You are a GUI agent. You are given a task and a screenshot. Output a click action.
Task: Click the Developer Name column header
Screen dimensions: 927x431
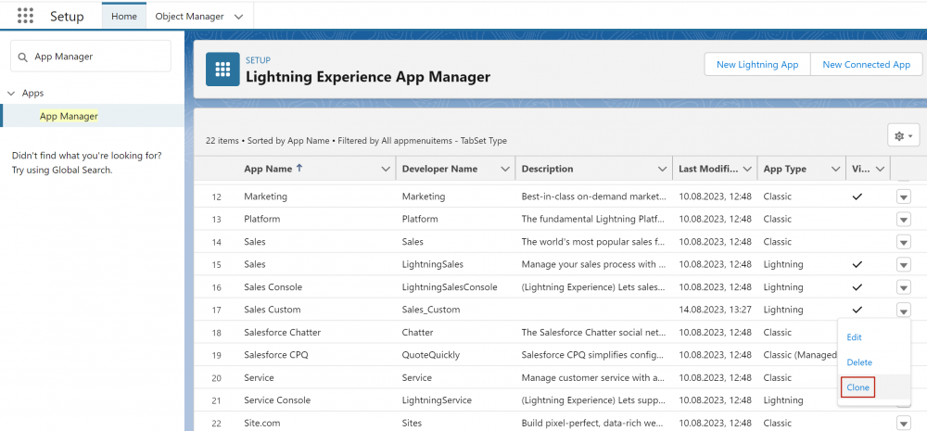pyautogui.click(x=439, y=169)
